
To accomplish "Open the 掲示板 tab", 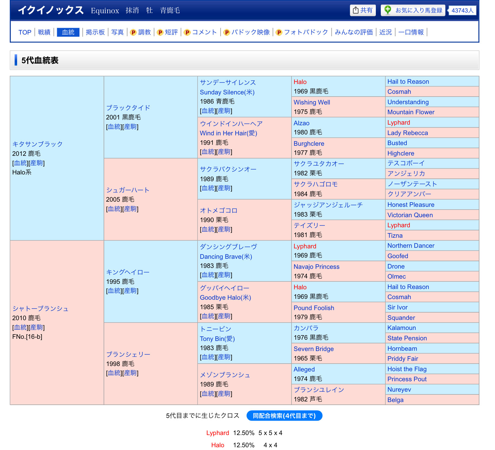I will click(95, 32).
